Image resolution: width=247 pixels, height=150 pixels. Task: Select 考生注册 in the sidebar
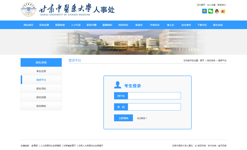41,71
